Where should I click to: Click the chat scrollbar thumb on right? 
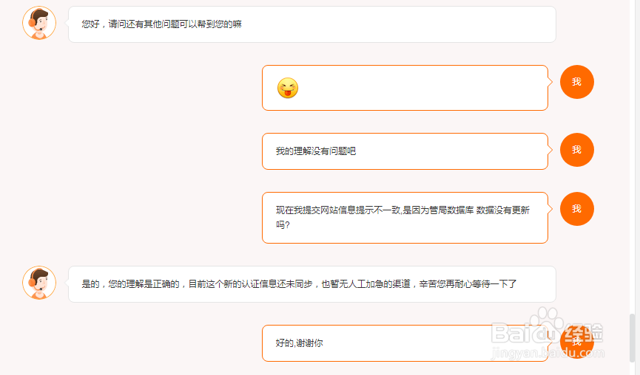(x=632, y=338)
